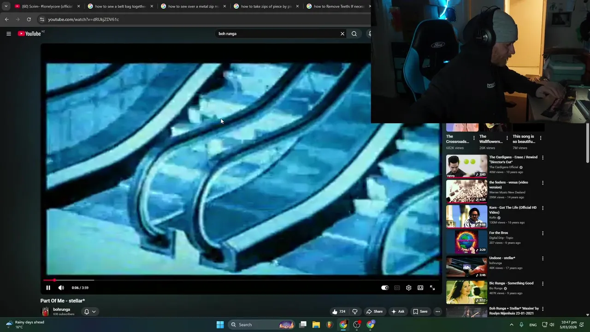Open File Explorer from the taskbar
This screenshot has width=590, height=332.
point(316,325)
